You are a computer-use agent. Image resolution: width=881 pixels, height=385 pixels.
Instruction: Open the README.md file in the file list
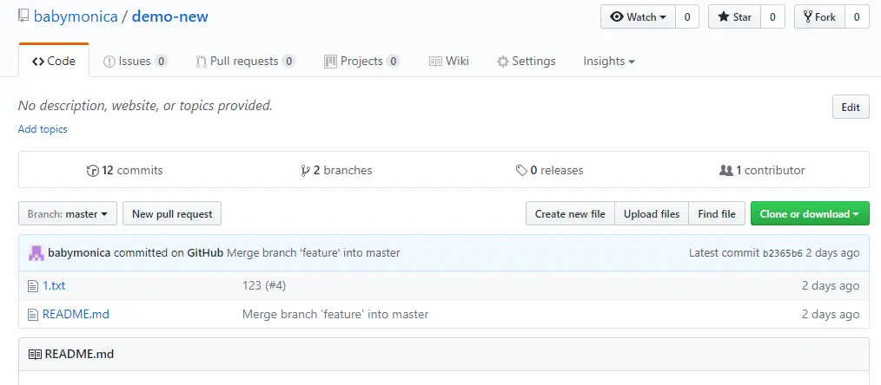[x=76, y=315]
